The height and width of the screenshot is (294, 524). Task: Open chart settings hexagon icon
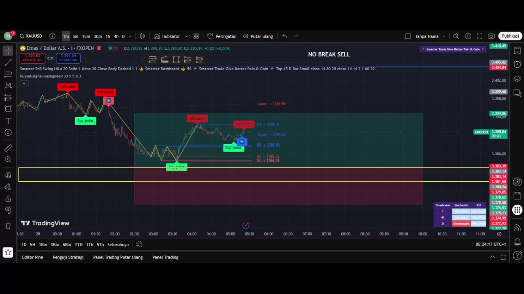tap(468, 36)
